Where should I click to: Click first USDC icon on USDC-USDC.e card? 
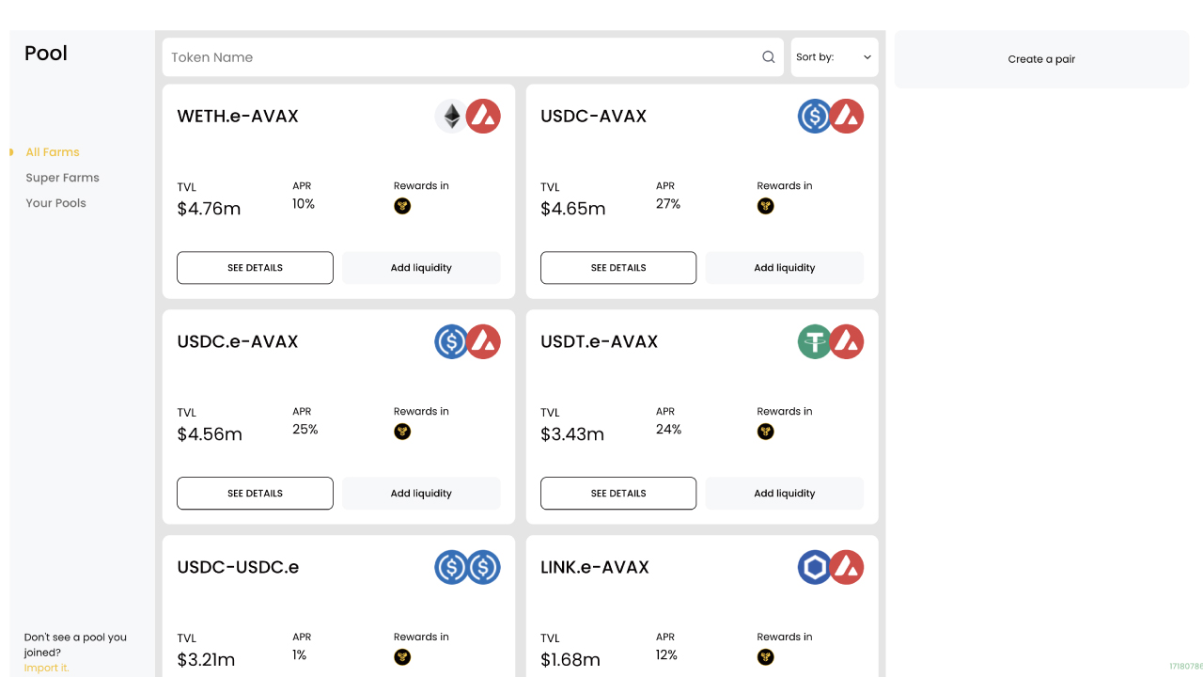452,567
